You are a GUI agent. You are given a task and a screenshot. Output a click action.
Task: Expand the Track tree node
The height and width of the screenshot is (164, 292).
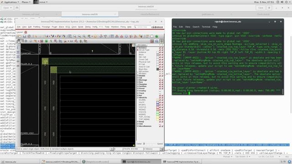pos(138,93)
